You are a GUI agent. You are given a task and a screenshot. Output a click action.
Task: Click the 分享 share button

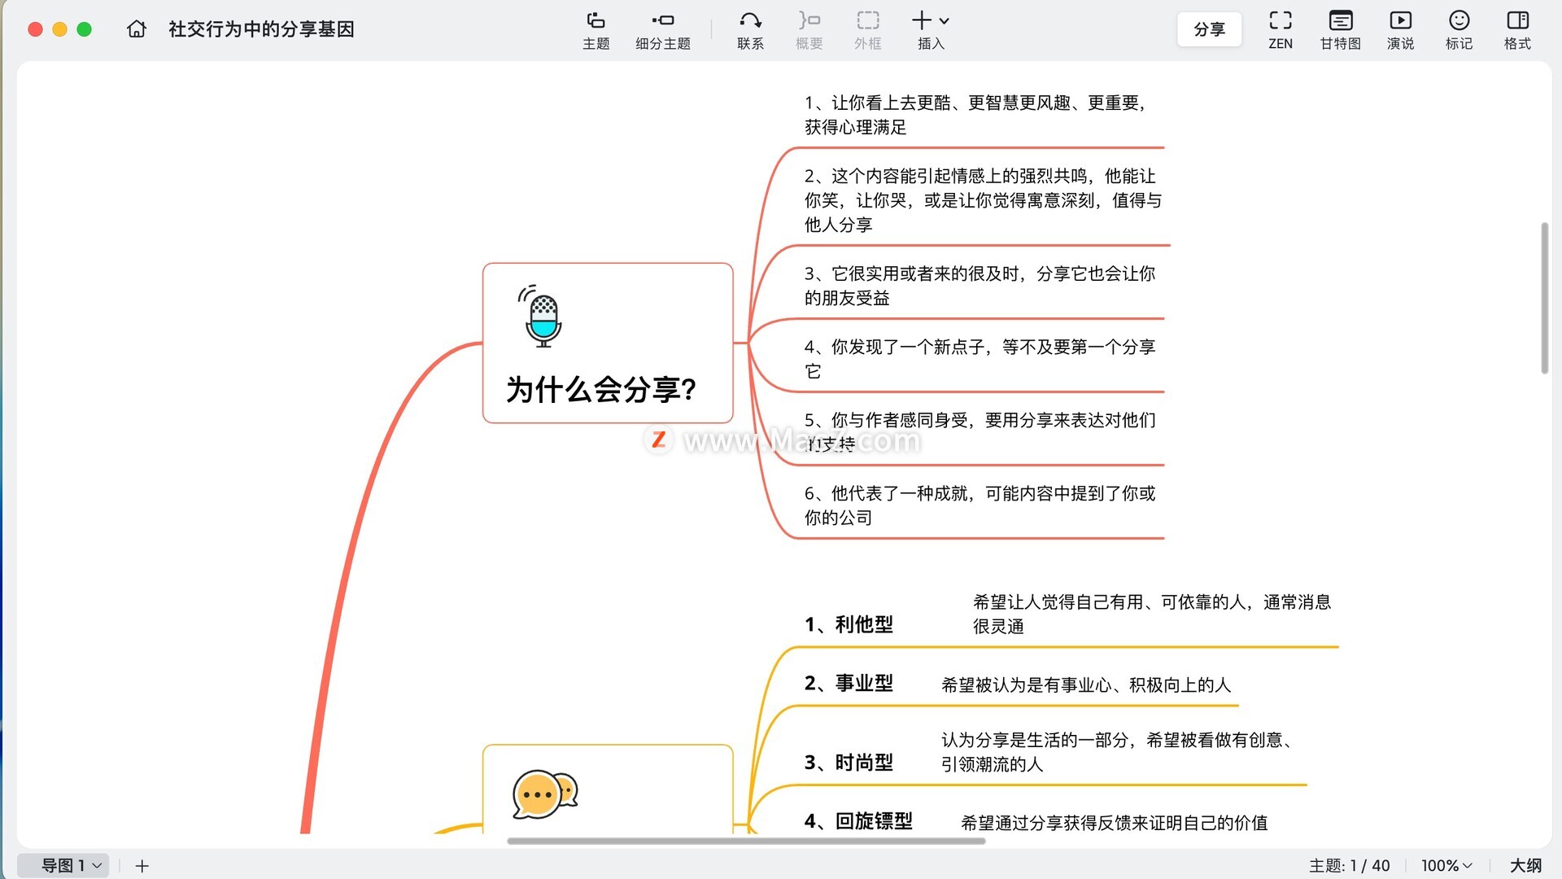[1209, 29]
